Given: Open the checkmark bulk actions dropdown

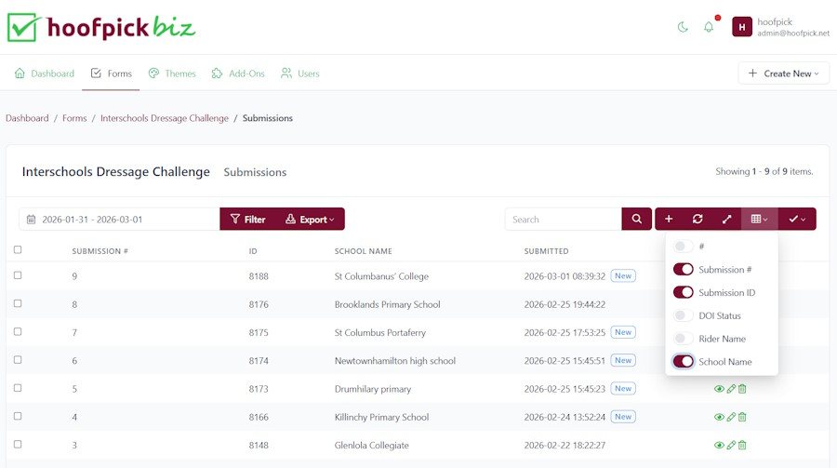Looking at the screenshot, I should pyautogui.click(x=797, y=219).
